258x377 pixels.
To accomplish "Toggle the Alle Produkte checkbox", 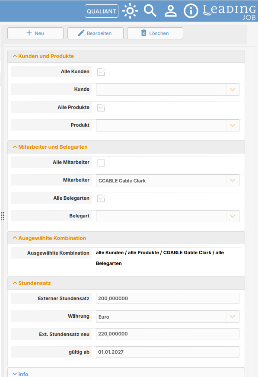I will coord(101,108).
